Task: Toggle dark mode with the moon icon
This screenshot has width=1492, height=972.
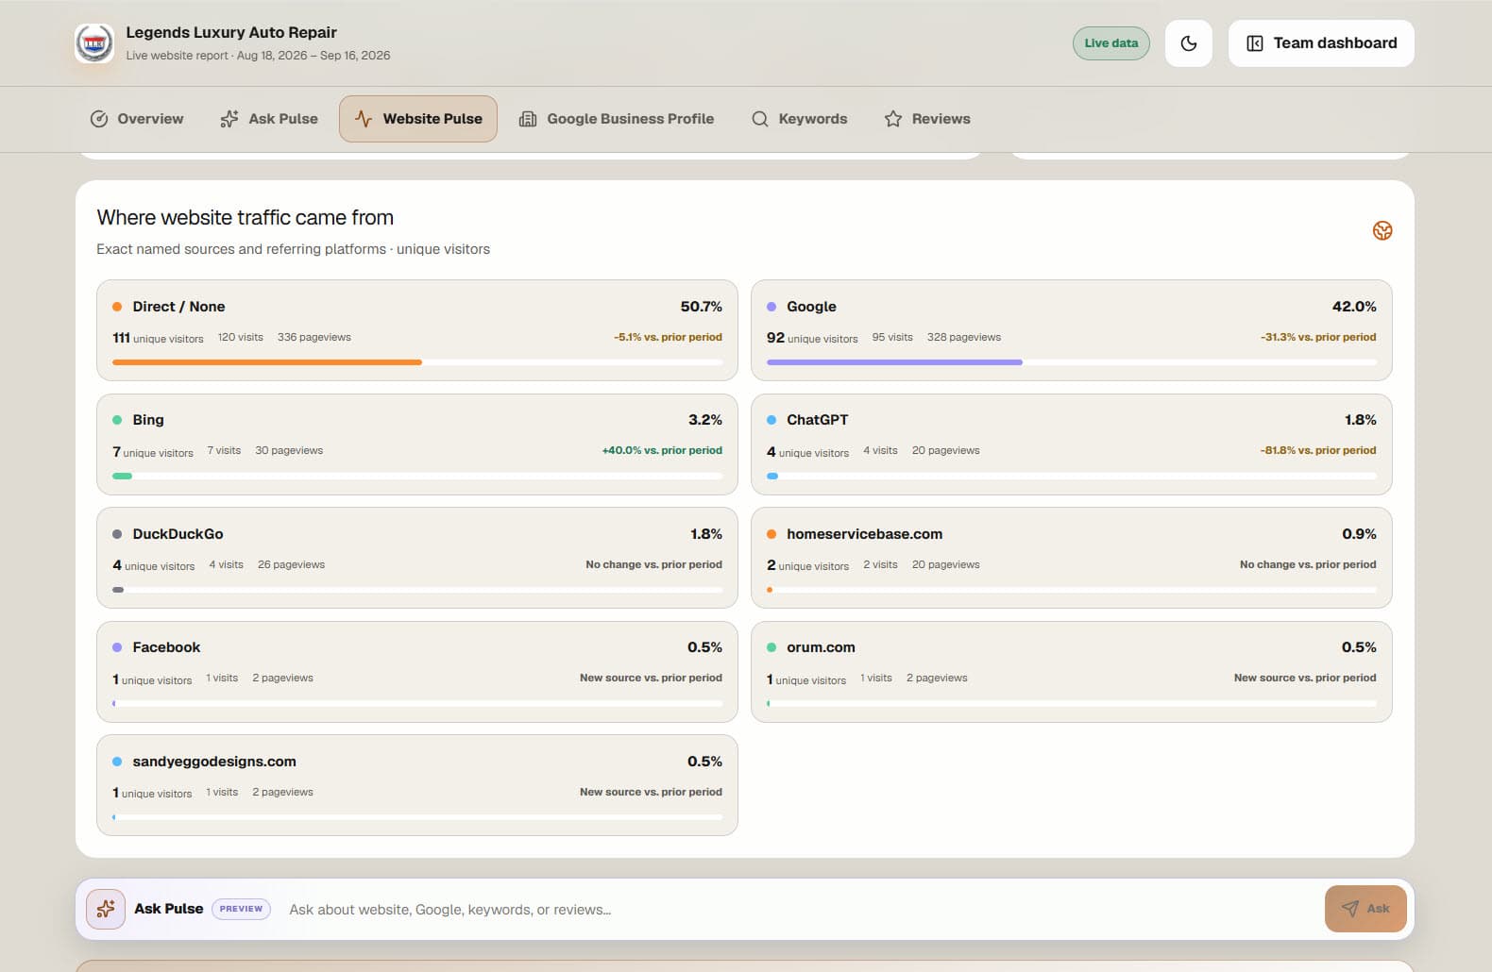Action: [x=1189, y=43]
